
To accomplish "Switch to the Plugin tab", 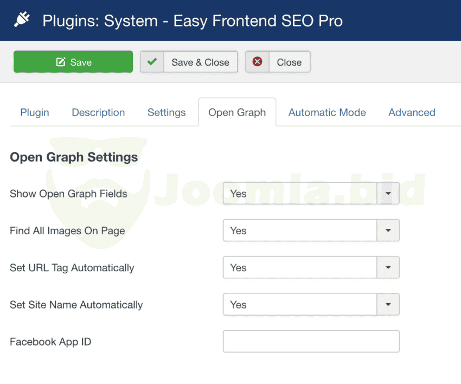I will (x=35, y=112).
